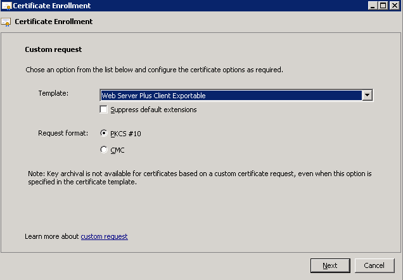
Task: Expand the Template dropdown arrow
Action: 368,95
